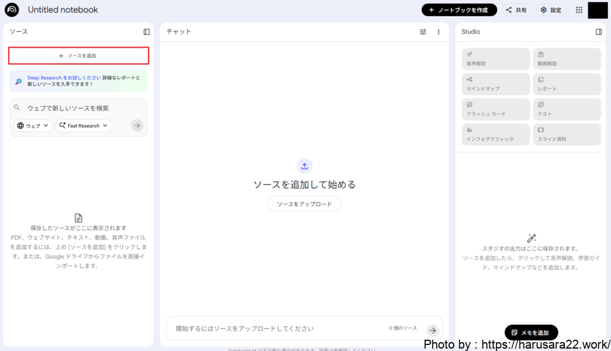
Task: Click the ソースを追加 button
Action: 78,55
